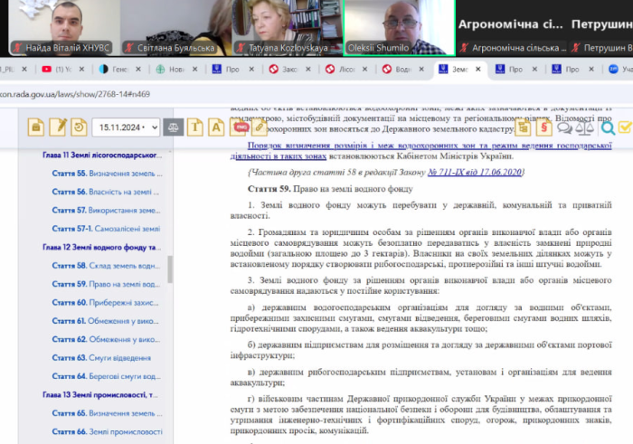Click the letter A font size icon
The width and height of the screenshot is (633, 444).
[217, 128]
